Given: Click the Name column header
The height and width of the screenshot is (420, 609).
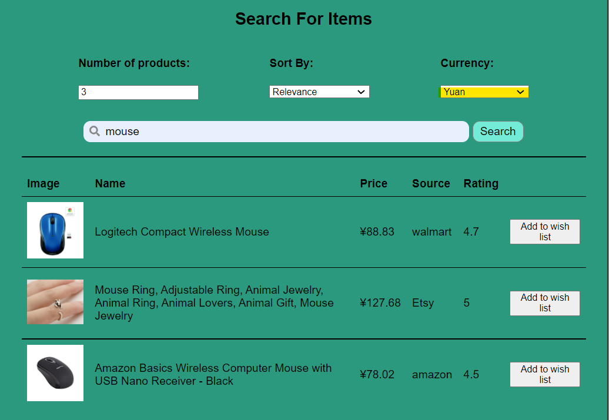Looking at the screenshot, I should click(x=110, y=183).
